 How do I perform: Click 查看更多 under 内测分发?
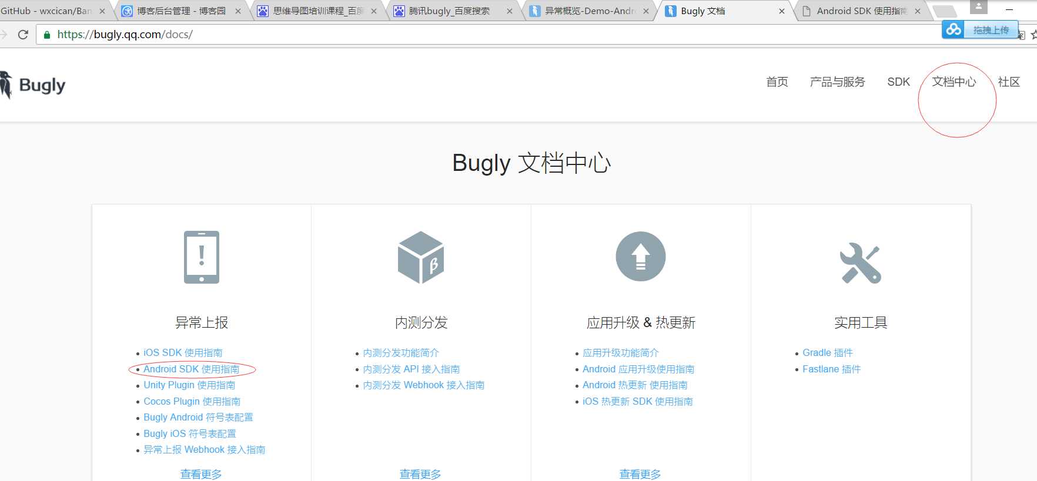[420, 474]
